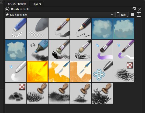145x113 pixels.
Task: Select the grass blades stamp brush preset
Action: [37, 93]
